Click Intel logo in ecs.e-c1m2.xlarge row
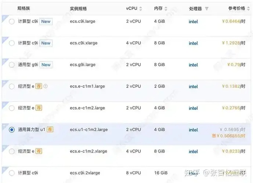The width and height of the screenshot is (253, 183). [x=193, y=152]
